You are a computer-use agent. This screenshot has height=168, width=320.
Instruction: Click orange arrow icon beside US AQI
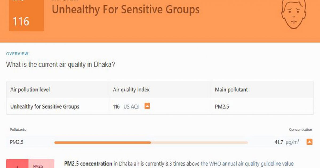pos(147,106)
